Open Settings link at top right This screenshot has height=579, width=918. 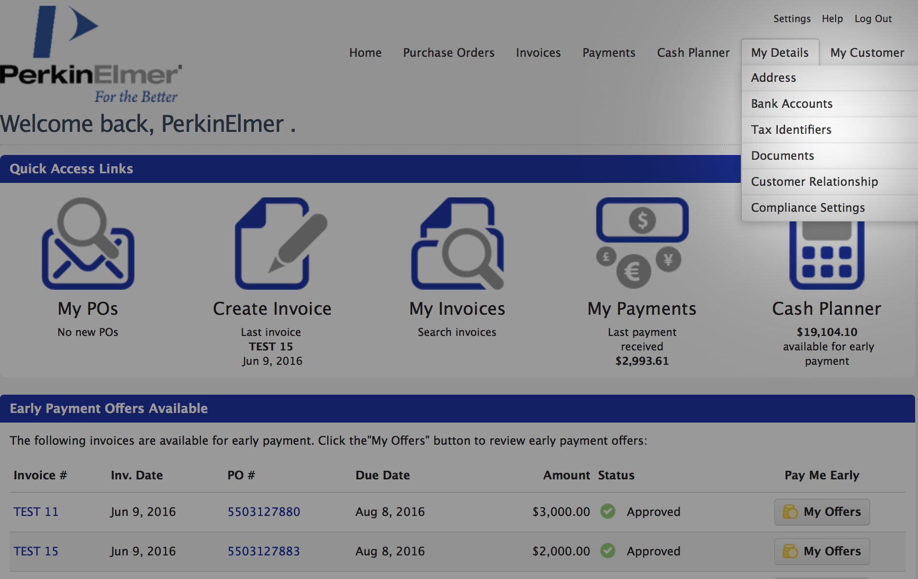(792, 19)
